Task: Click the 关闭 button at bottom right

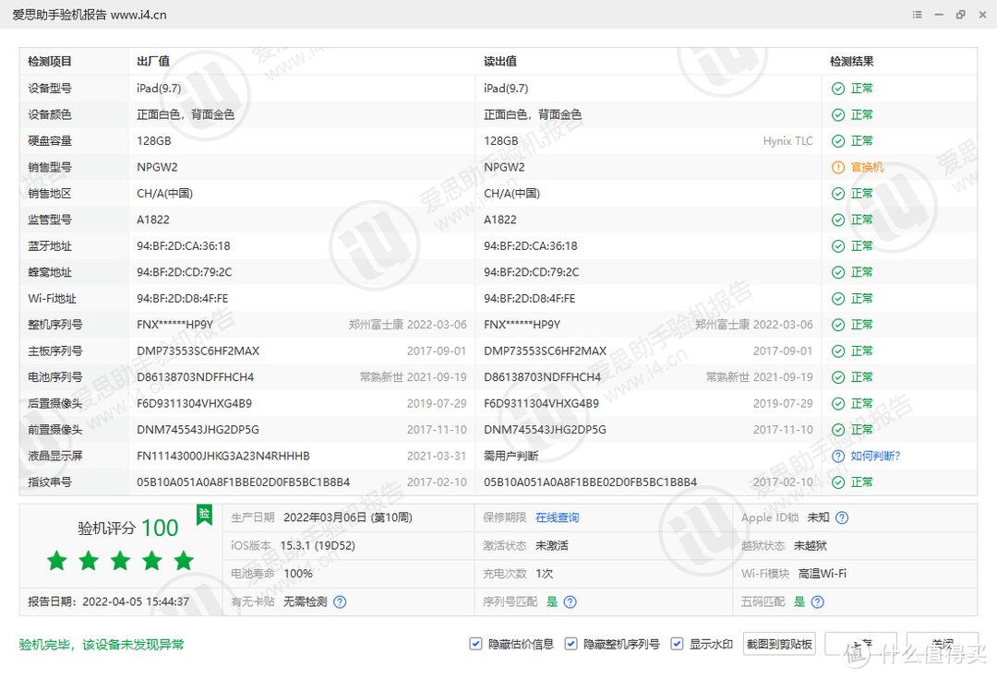Action: tap(943, 643)
